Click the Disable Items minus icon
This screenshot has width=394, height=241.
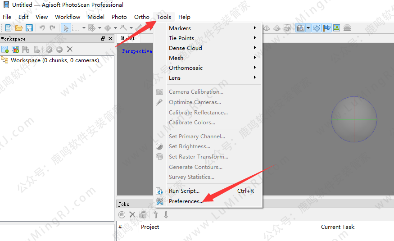coord(59,50)
